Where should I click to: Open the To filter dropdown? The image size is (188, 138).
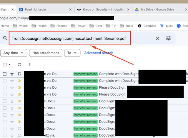pyautogui.click(x=72, y=53)
